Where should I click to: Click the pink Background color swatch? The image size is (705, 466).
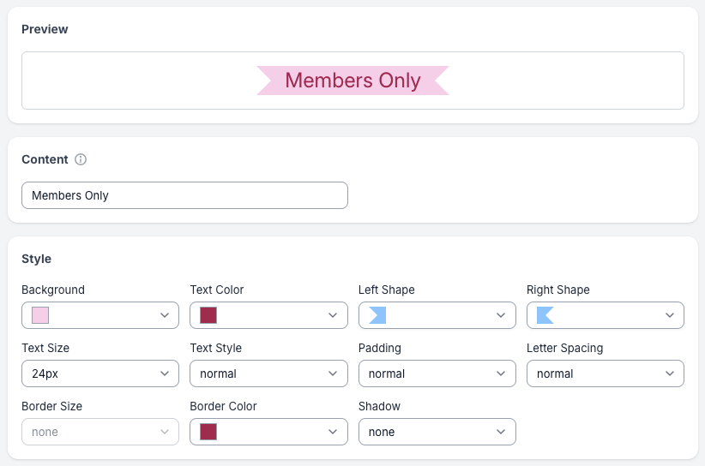[40, 315]
